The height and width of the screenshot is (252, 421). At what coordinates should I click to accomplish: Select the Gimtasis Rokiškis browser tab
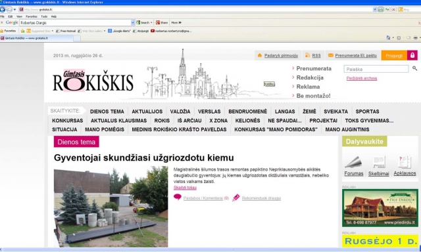tap(36, 38)
